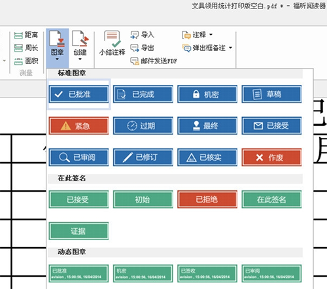Choose the dynamic 已审阅 stamp
327x289 pixels.
point(271,273)
